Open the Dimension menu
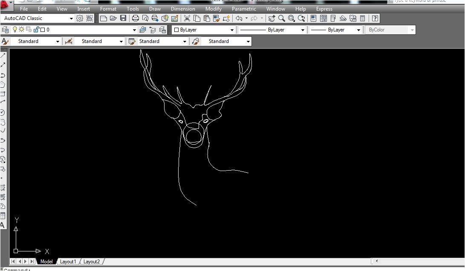Screen dimensions: 465x271 183,9
